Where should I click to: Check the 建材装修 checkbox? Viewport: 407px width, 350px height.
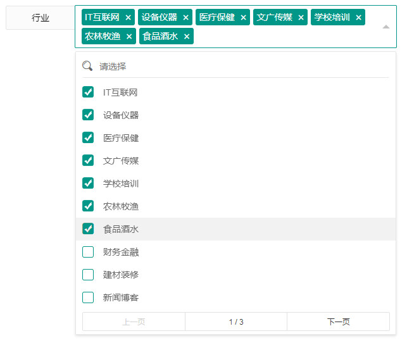(88, 275)
